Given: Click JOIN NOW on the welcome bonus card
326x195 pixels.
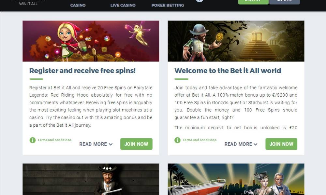Looking at the screenshot, I should click(x=281, y=144).
